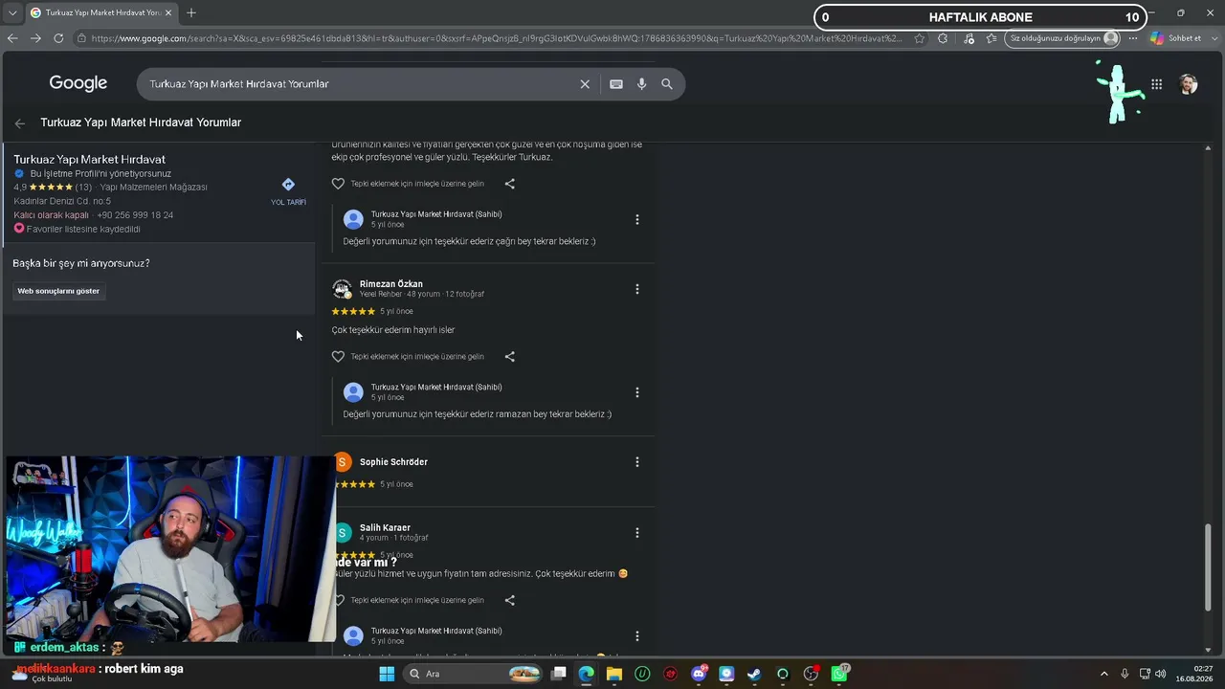Screen dimensions: 1225x689
Task: Close the Turkuaz Yapı Market browser tab
Action: pyautogui.click(x=168, y=12)
